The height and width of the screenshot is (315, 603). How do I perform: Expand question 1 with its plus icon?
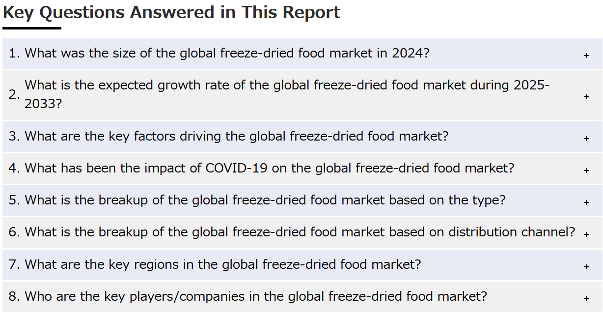click(586, 56)
